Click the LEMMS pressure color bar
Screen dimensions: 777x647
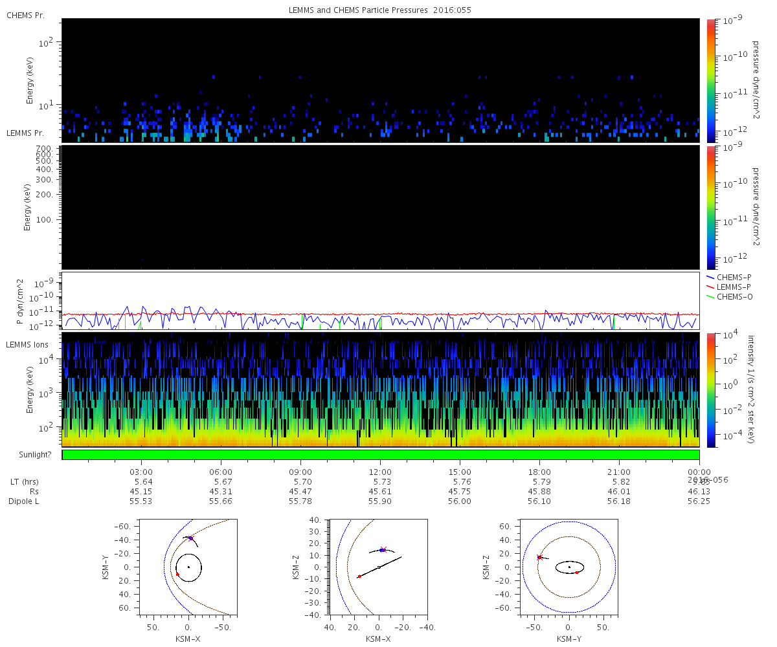[711, 207]
